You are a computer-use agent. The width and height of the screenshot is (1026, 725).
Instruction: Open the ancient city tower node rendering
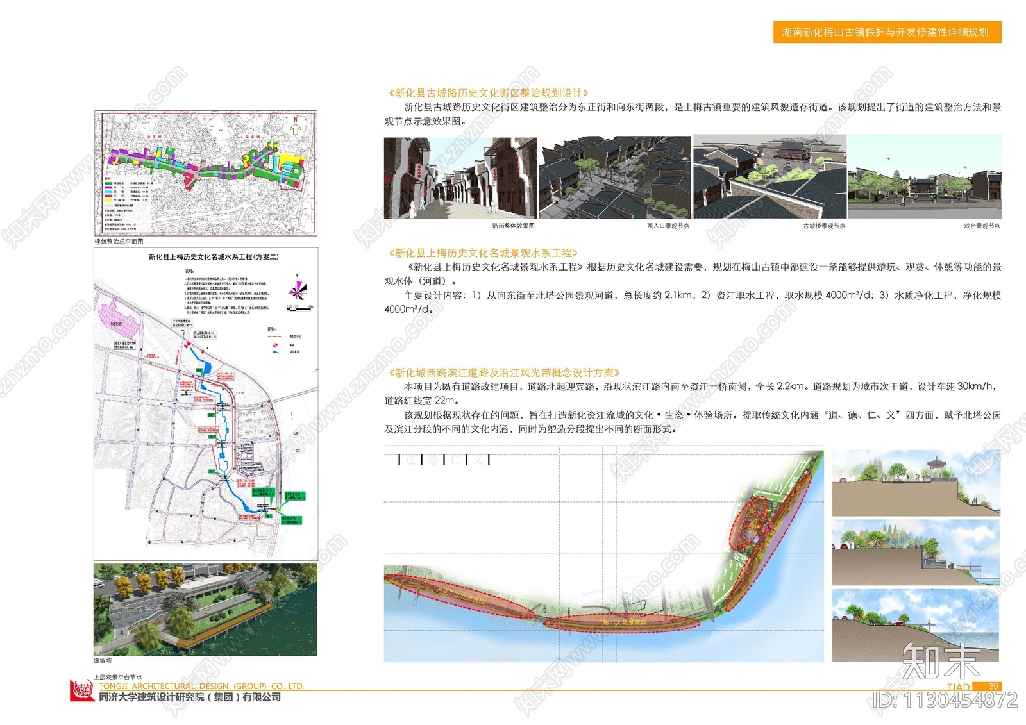(769, 177)
